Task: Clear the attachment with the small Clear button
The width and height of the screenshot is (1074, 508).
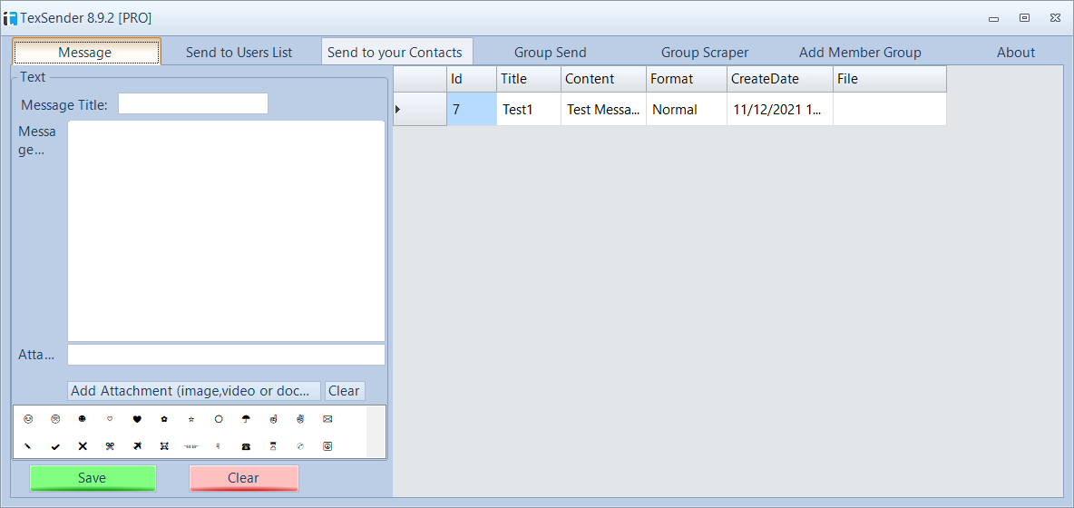Action: coord(345,391)
